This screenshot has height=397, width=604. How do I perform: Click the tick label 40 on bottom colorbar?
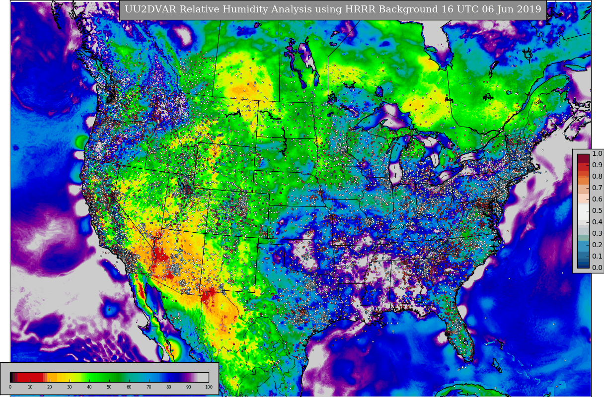pos(89,387)
